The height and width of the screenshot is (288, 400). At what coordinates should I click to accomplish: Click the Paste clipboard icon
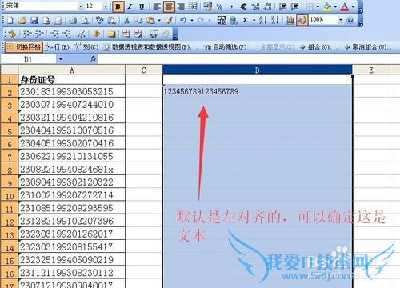coord(150,20)
